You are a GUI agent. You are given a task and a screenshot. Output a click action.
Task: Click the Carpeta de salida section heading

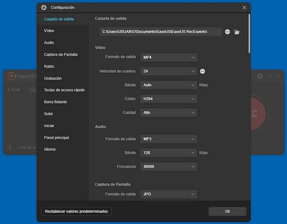coord(111,18)
